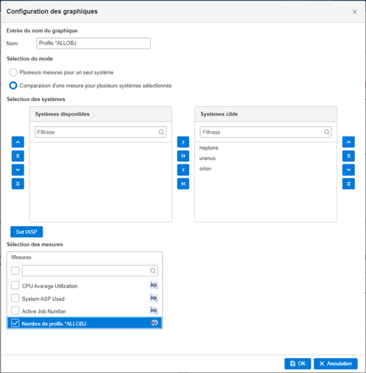366x373 pixels.
Task: Remove selected system from target list arrow
Action: (x=183, y=170)
